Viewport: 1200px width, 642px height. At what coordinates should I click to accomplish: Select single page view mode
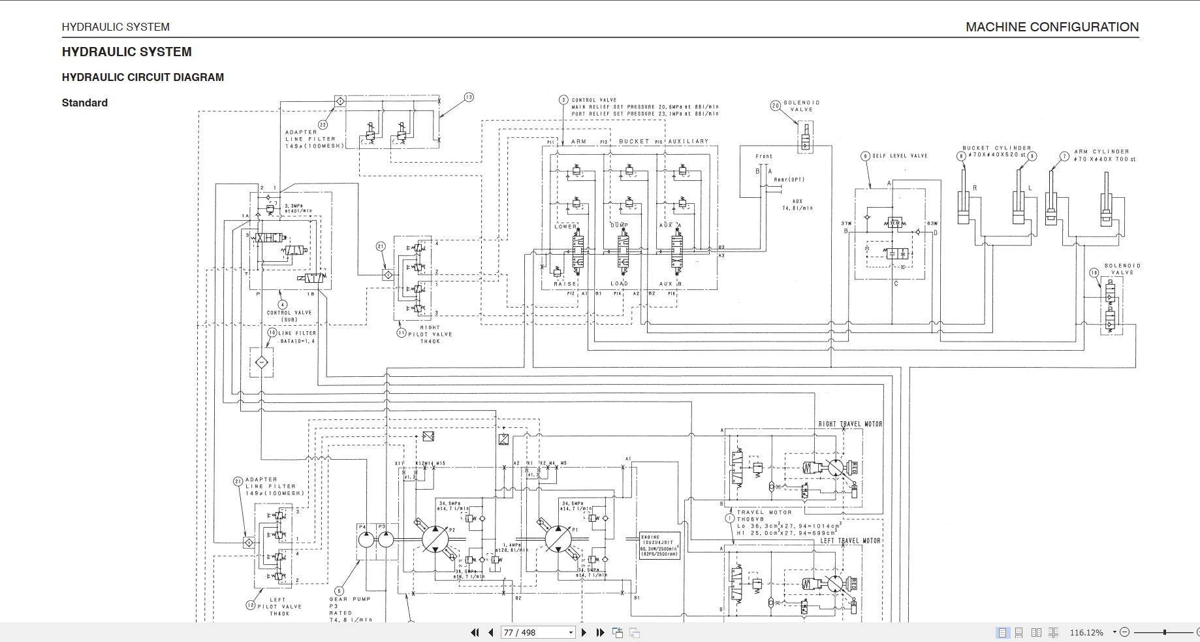pos(1002,632)
